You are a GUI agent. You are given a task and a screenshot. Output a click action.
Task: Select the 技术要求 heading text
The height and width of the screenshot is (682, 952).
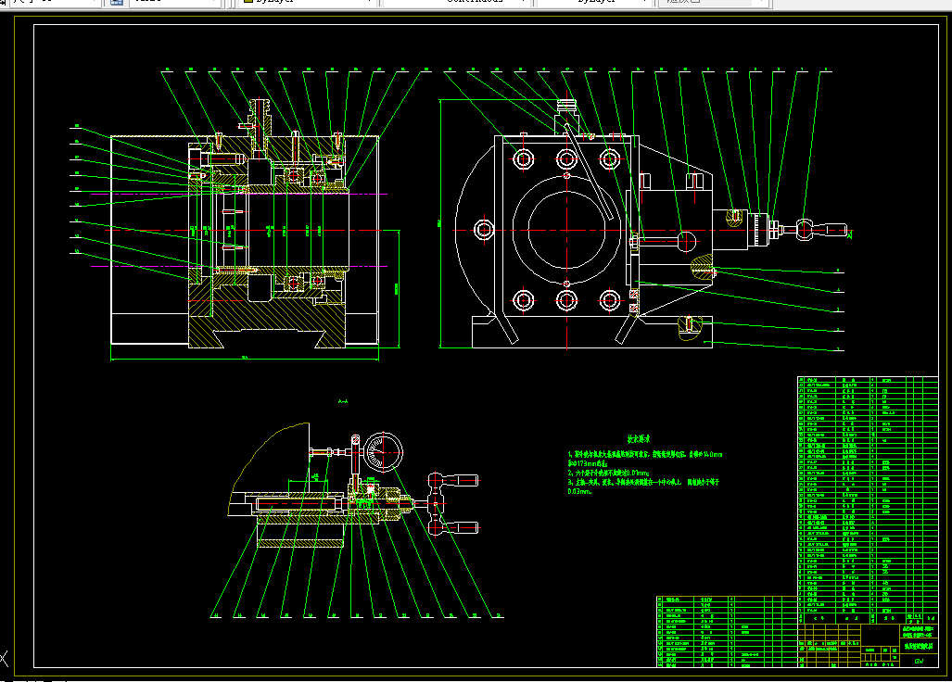[x=639, y=438]
